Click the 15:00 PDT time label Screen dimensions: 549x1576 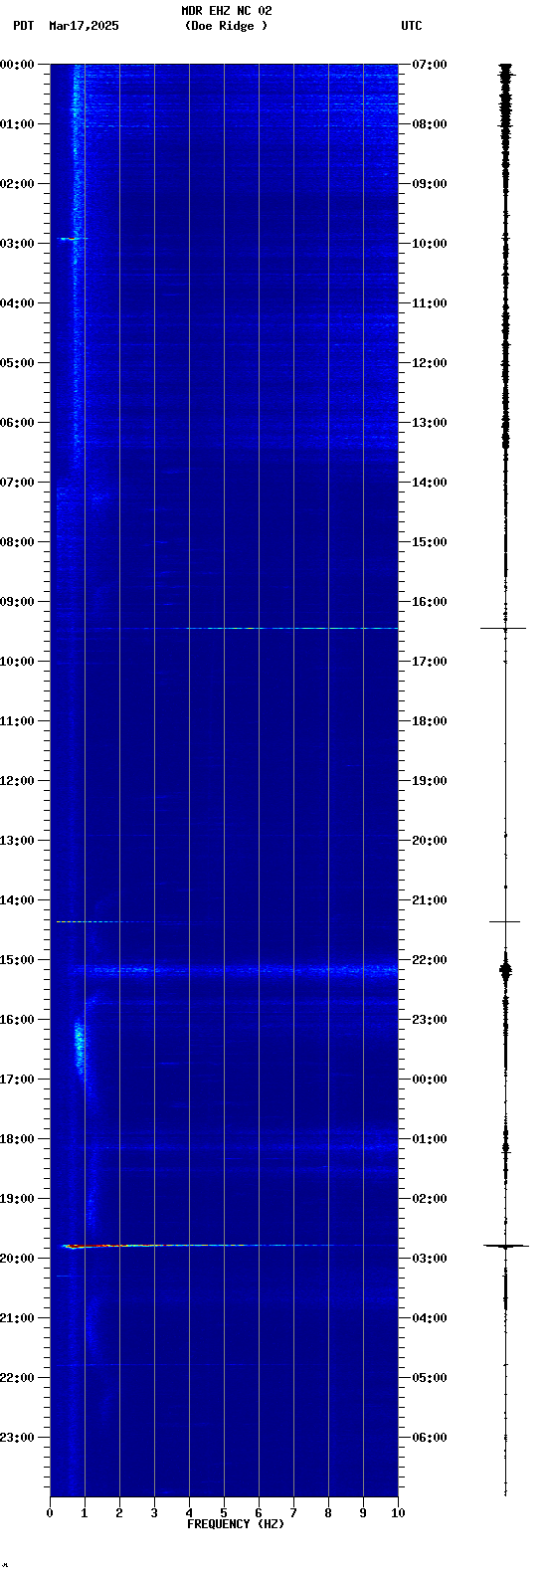click(x=17, y=960)
